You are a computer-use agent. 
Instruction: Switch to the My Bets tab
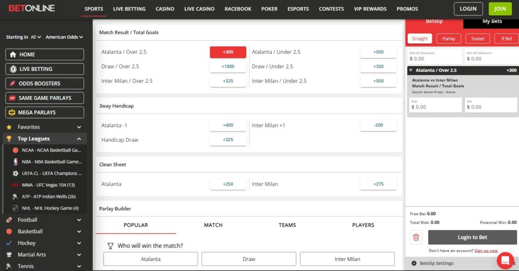pos(492,21)
